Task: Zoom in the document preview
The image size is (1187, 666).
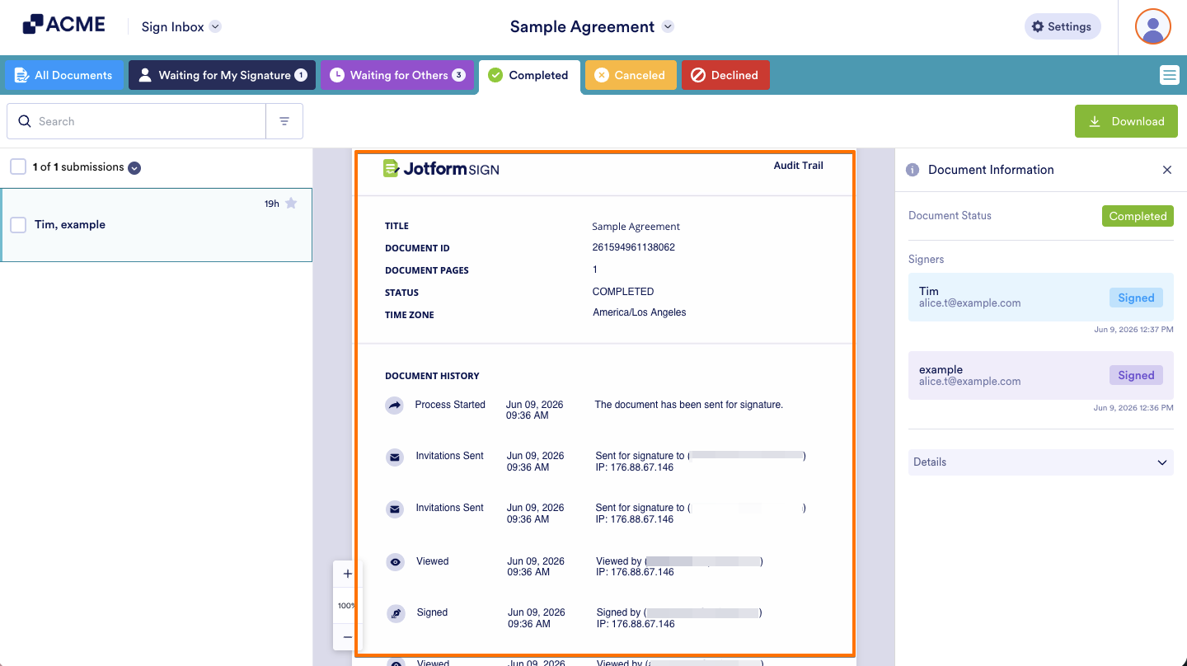Action: (347, 574)
